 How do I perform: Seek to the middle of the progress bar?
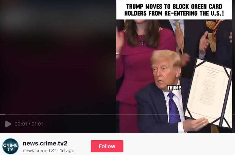pos(117,115)
